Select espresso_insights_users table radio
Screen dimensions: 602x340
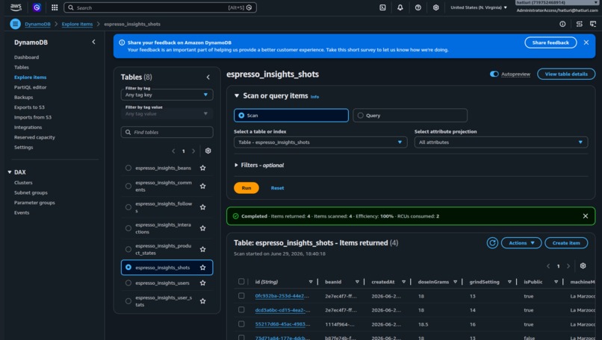point(128,283)
